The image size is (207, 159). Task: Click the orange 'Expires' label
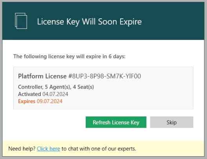27,101
